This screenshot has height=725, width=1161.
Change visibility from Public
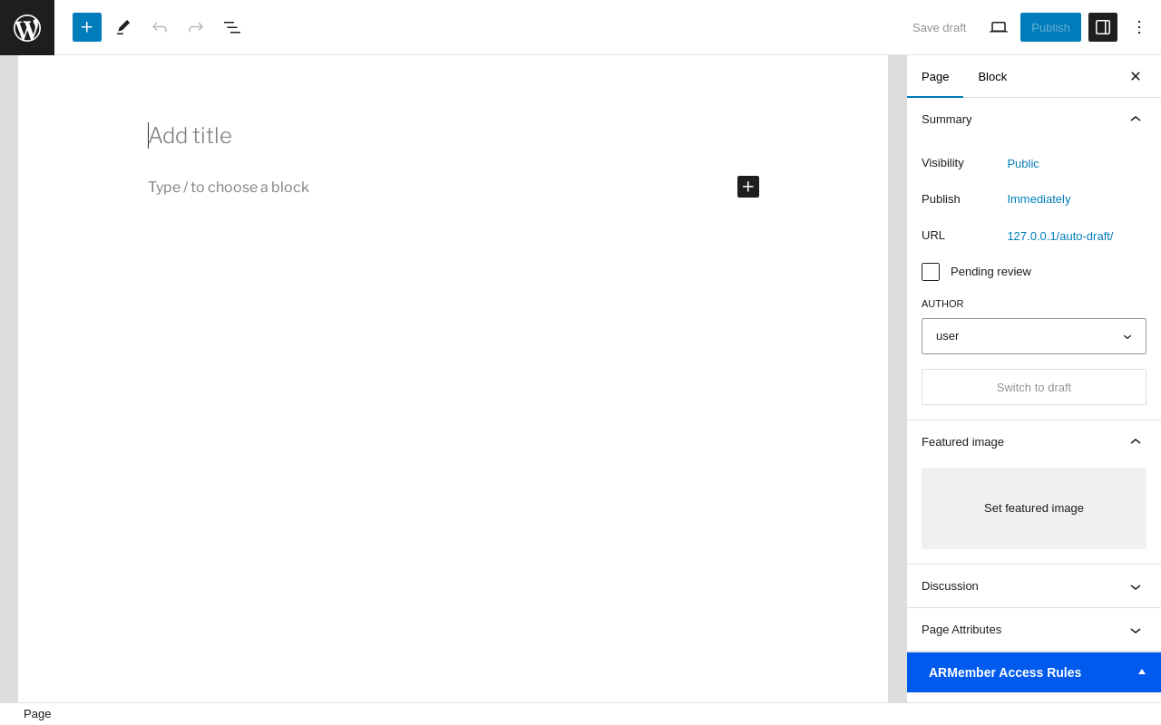[1023, 164]
